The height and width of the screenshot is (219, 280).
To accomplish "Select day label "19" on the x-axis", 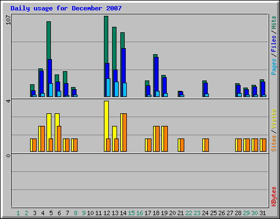I will tap(164, 213).
